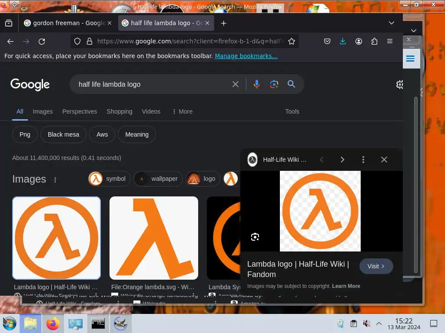Open Learn More copyright link
The height and width of the screenshot is (333, 445).
tap(346, 286)
